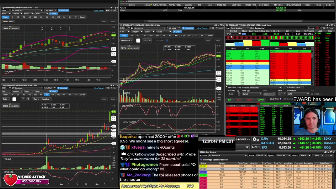Click the Brokerage Update Disclosure icon
Screen dimensions: 336x189
(201, 160)
